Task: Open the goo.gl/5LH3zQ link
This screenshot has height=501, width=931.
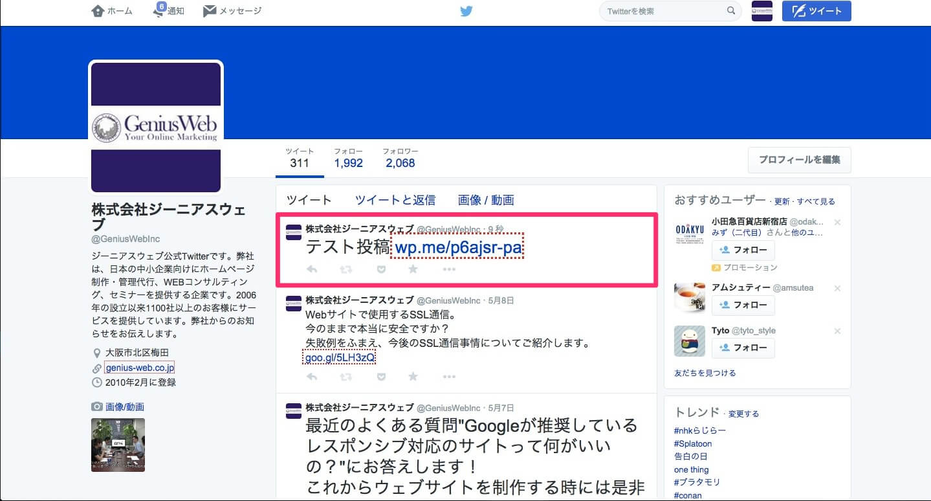Action: point(340,357)
